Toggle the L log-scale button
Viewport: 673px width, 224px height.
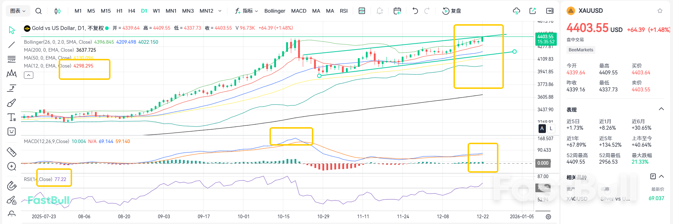(551, 128)
